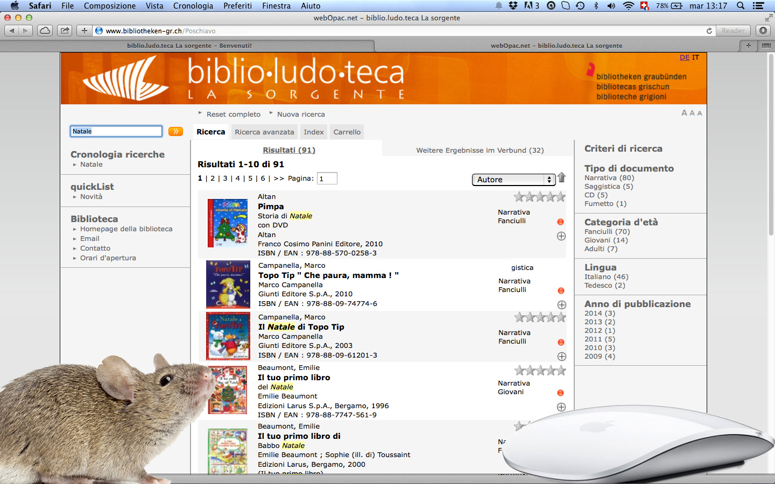Open Novità quickList link
Image resolution: width=775 pixels, height=484 pixels.
(91, 197)
